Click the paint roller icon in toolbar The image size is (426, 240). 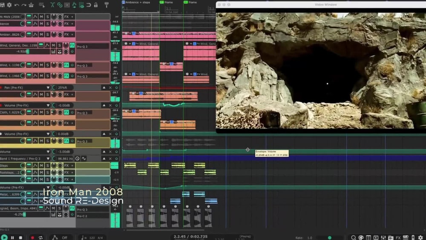pyautogui.click(x=106, y=5)
